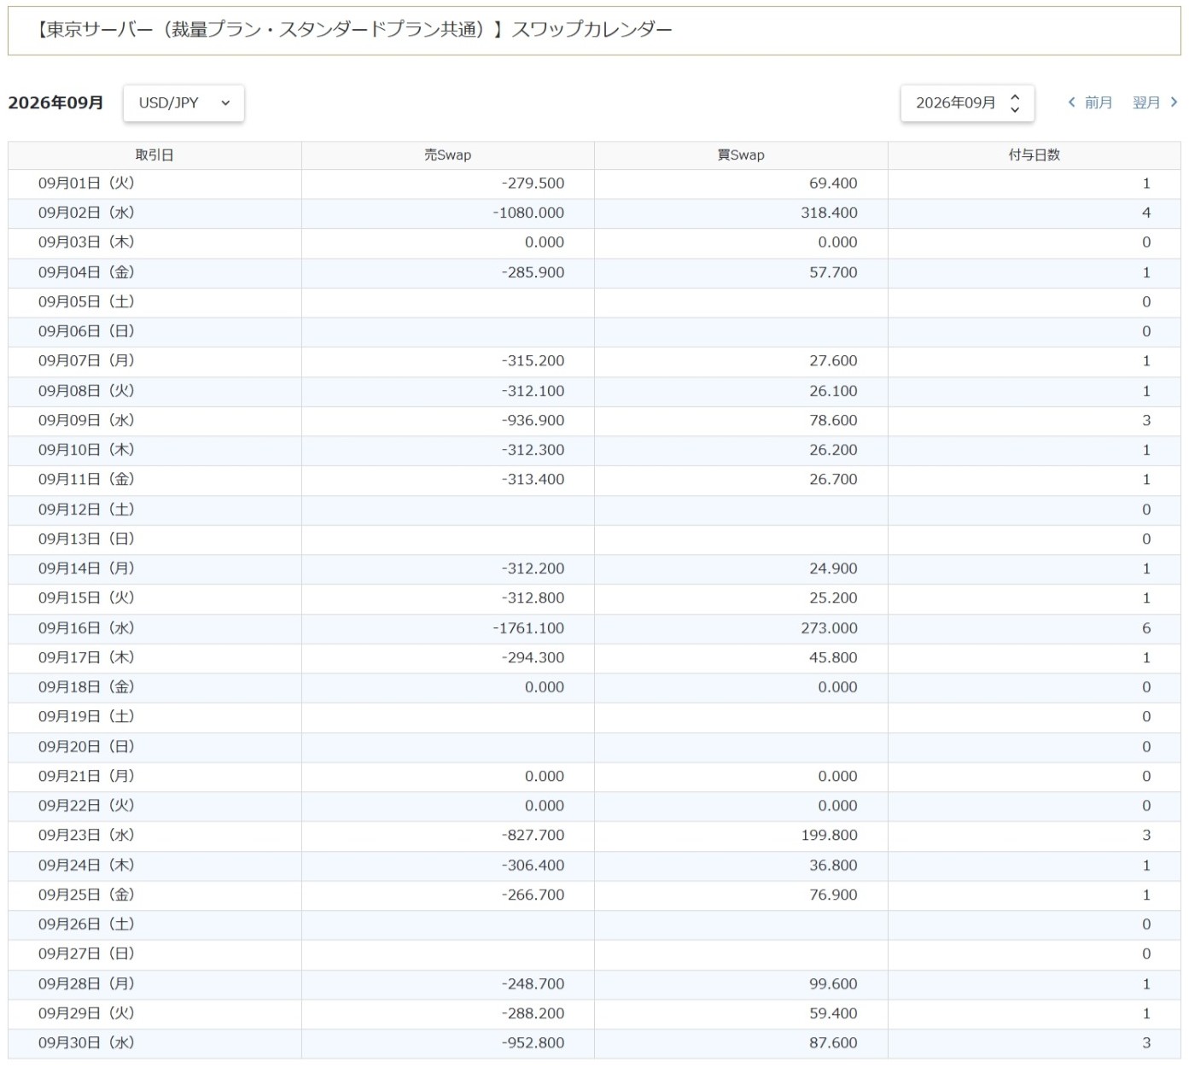Screen dimensions: 1189x1067
Task: Click the 取引日 column header
Action: coord(154,155)
